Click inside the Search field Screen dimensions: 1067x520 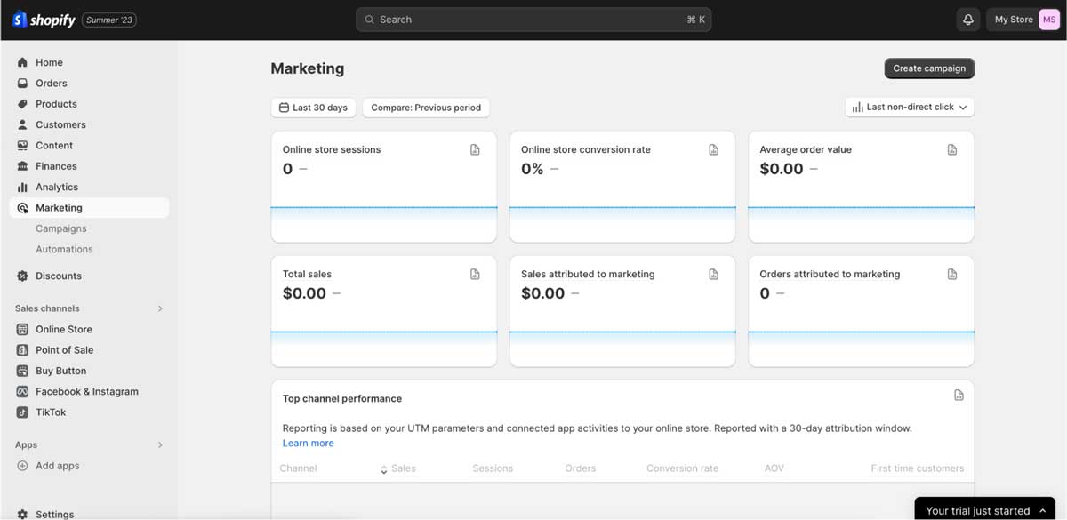(533, 19)
